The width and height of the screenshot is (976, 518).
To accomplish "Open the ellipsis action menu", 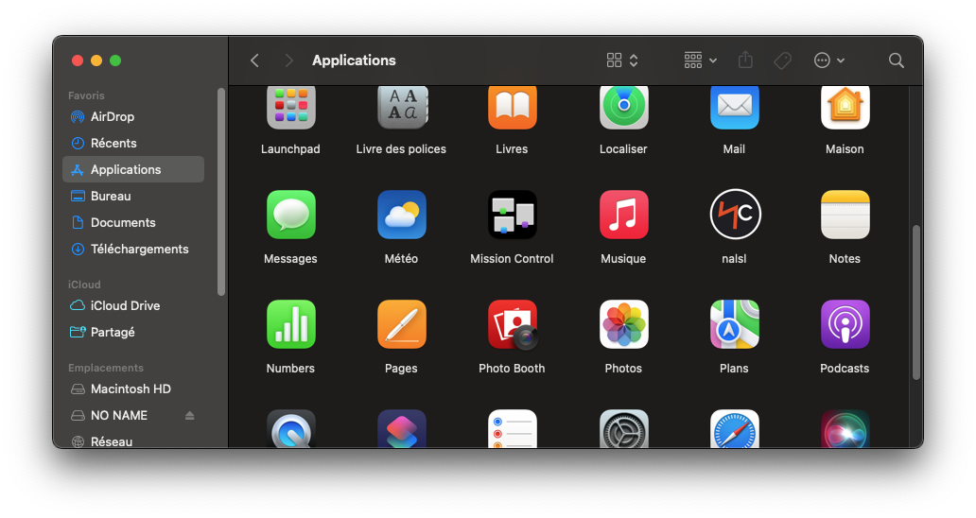I will (829, 60).
